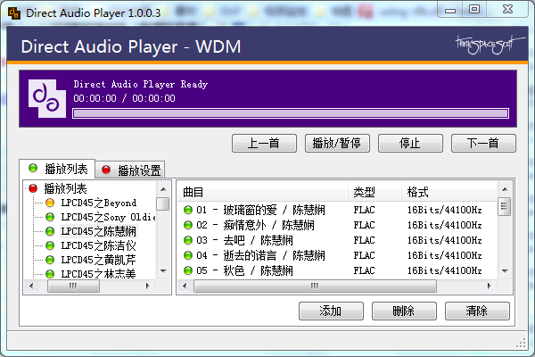This screenshot has width=535, height=357.
Task: Click green icon beside LPCD45之林志美
Action: pyautogui.click(x=50, y=274)
